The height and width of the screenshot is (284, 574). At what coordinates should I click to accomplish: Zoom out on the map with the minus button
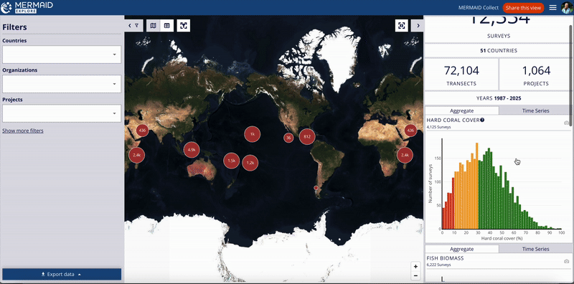tap(415, 275)
